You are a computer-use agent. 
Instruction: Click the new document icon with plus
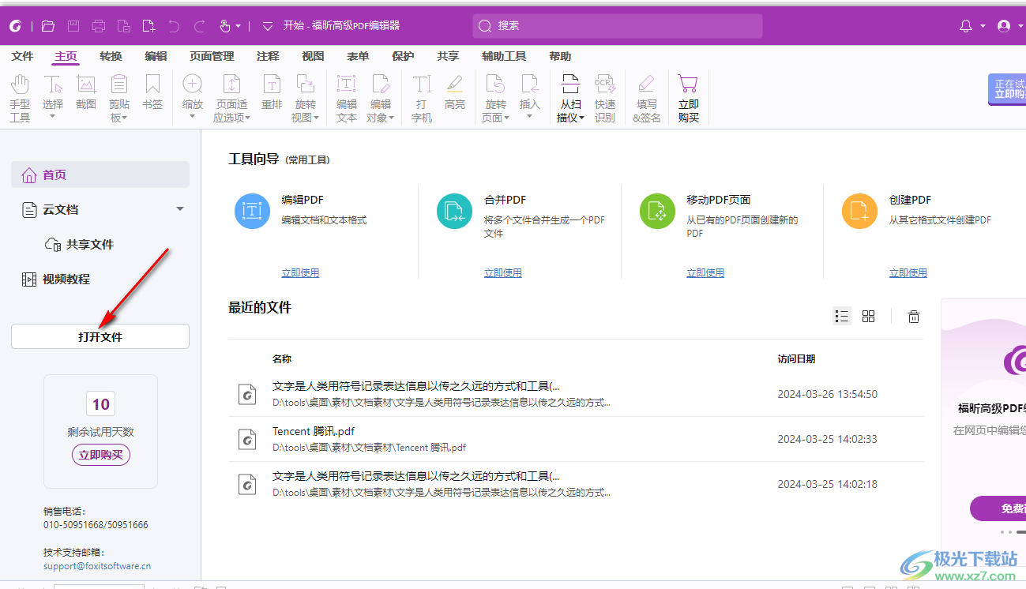pyautogui.click(x=148, y=26)
